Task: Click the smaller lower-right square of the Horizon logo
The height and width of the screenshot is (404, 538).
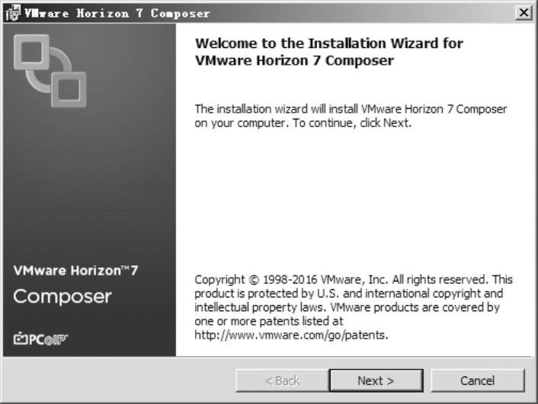Action: pos(68,88)
